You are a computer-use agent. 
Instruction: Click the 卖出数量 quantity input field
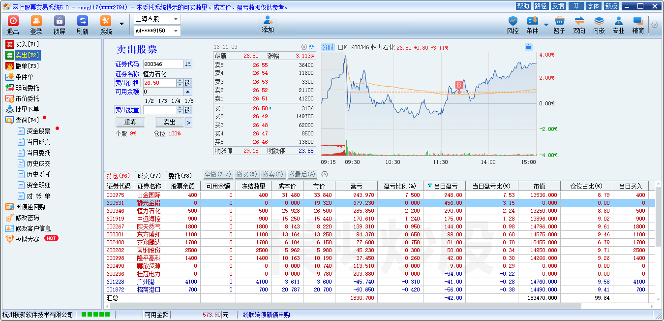point(159,110)
